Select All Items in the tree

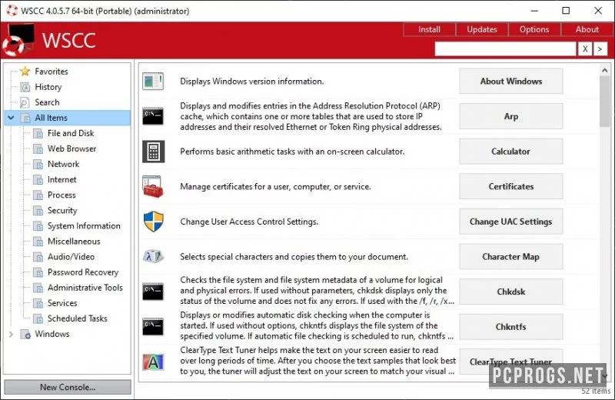[x=51, y=118]
